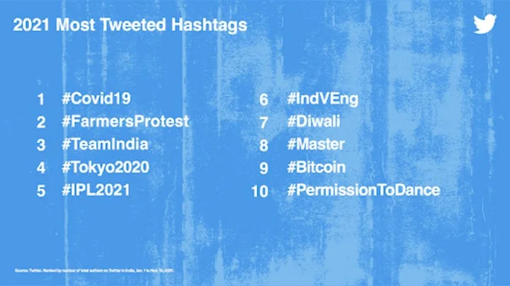510x286 pixels.
Task: Click the #Bitcoin hashtag
Action: point(317,168)
